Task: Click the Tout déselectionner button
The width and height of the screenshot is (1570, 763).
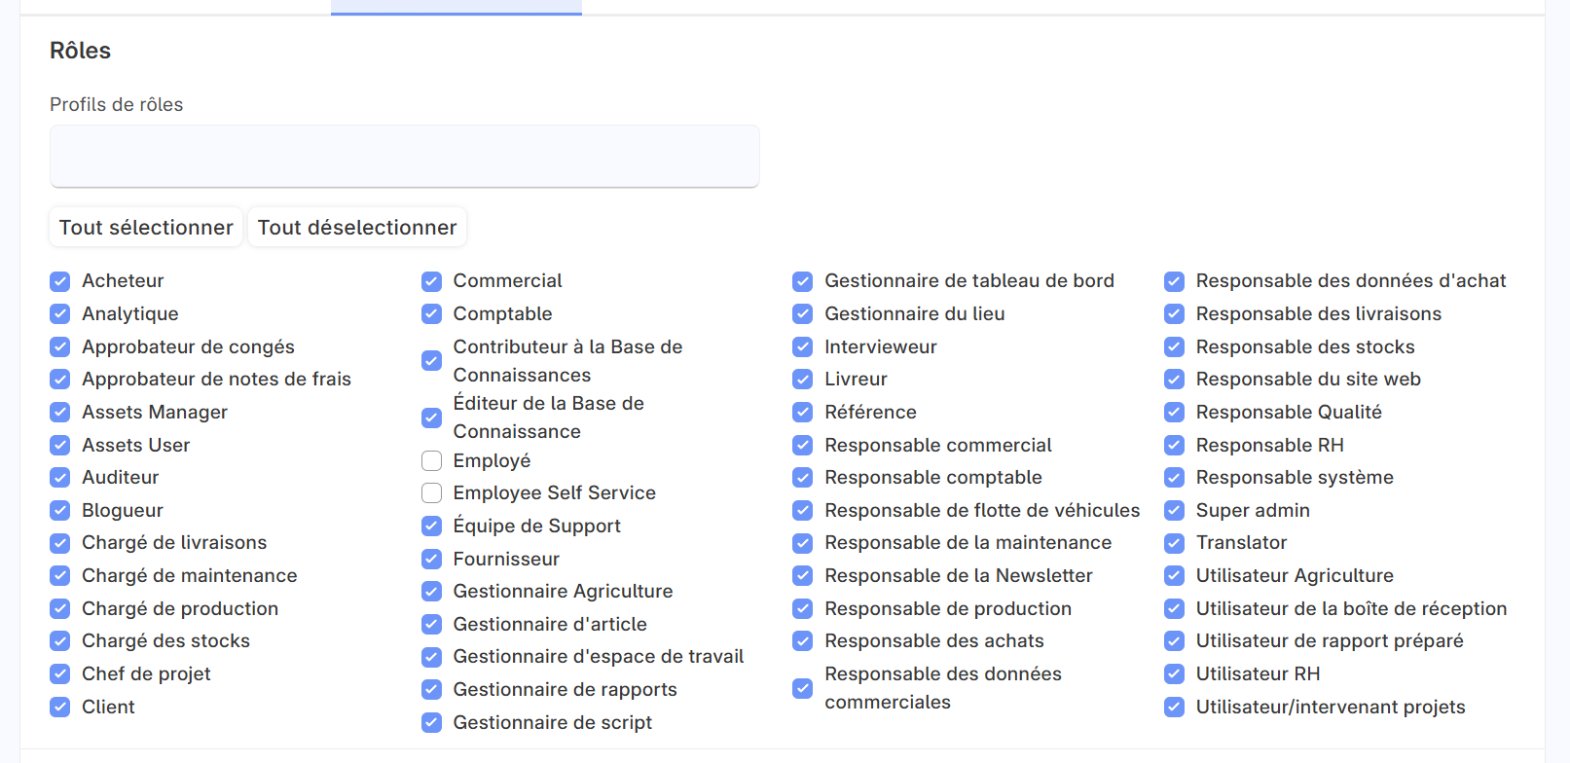Action: [x=357, y=227]
